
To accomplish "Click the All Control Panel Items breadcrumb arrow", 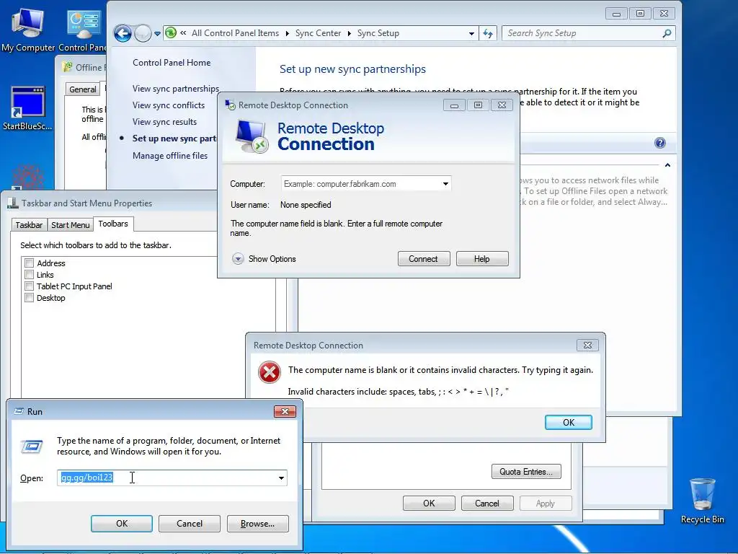I will tap(287, 33).
